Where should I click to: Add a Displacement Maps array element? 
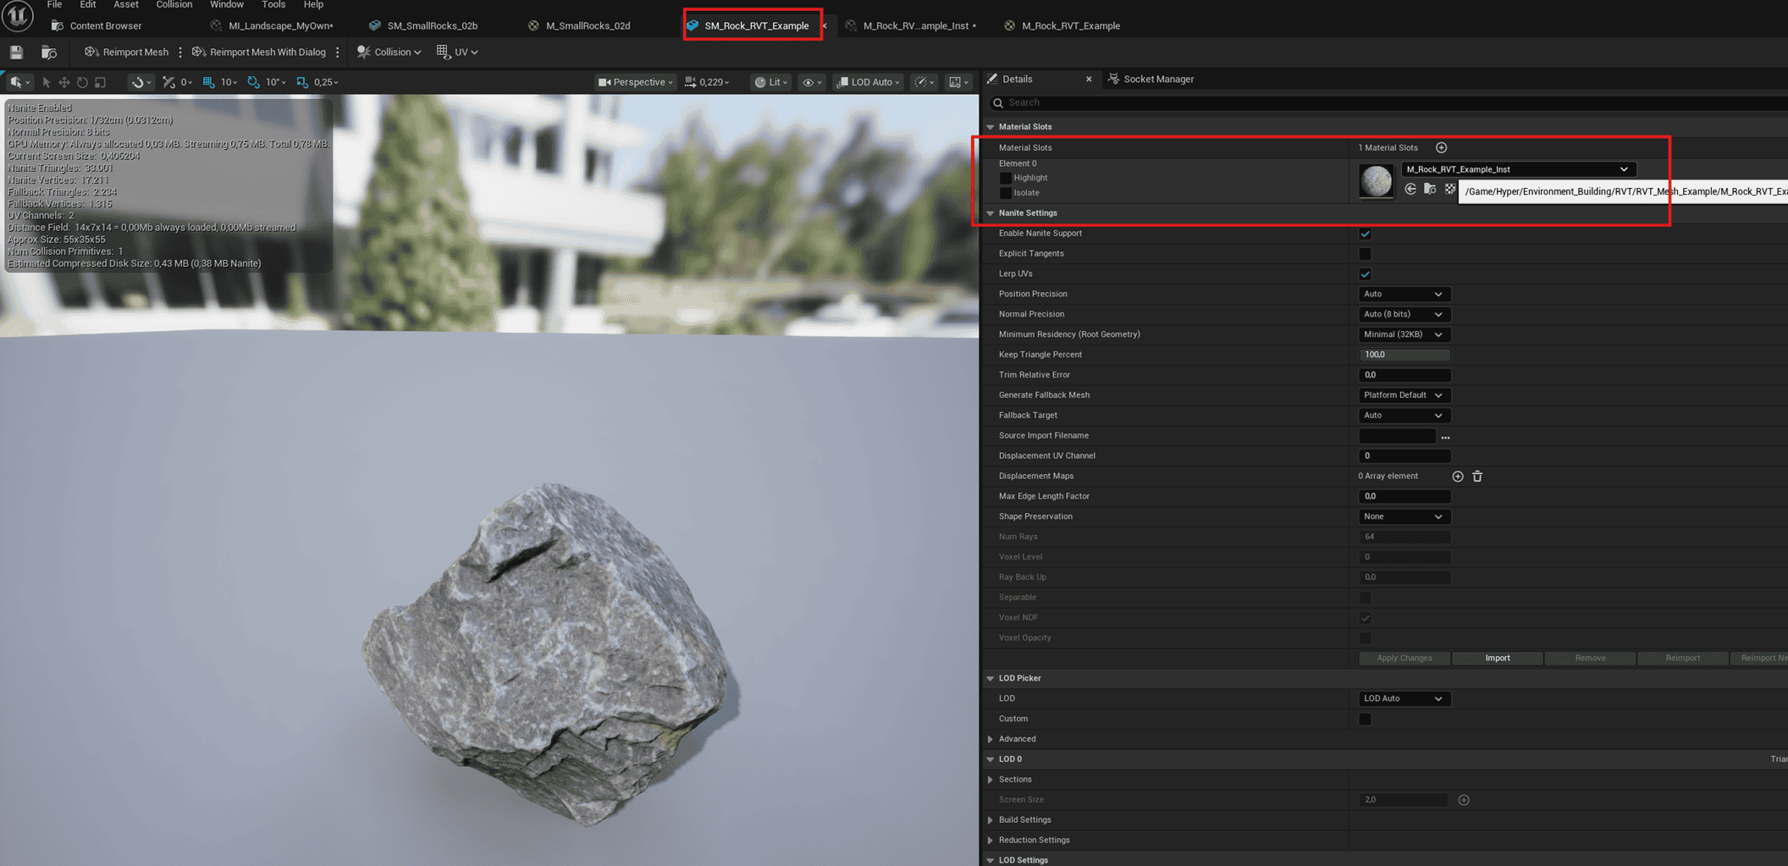pyautogui.click(x=1457, y=477)
